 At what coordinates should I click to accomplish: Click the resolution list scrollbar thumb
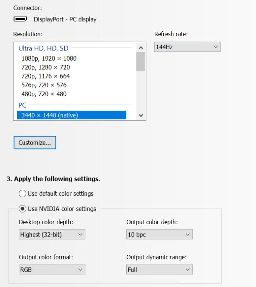coord(141,62)
